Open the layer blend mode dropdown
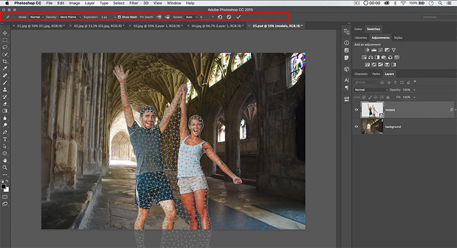The image size is (457, 248). coord(370,89)
